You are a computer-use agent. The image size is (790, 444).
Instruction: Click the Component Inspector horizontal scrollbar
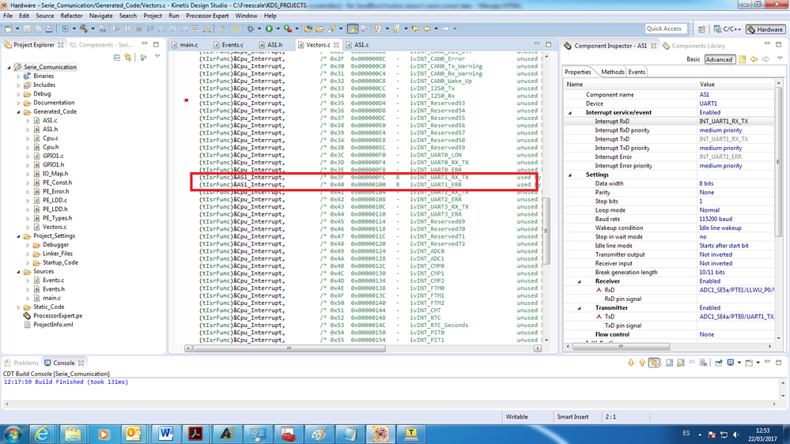pyautogui.click(x=621, y=347)
